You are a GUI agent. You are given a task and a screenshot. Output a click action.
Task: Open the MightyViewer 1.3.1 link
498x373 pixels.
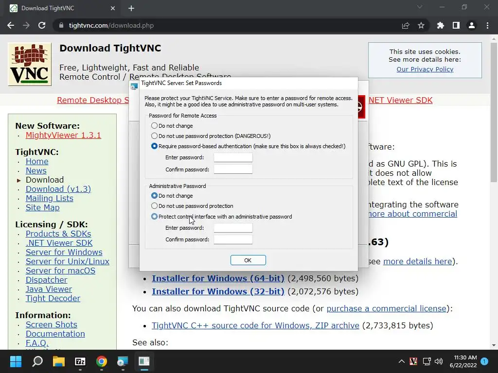coord(63,135)
